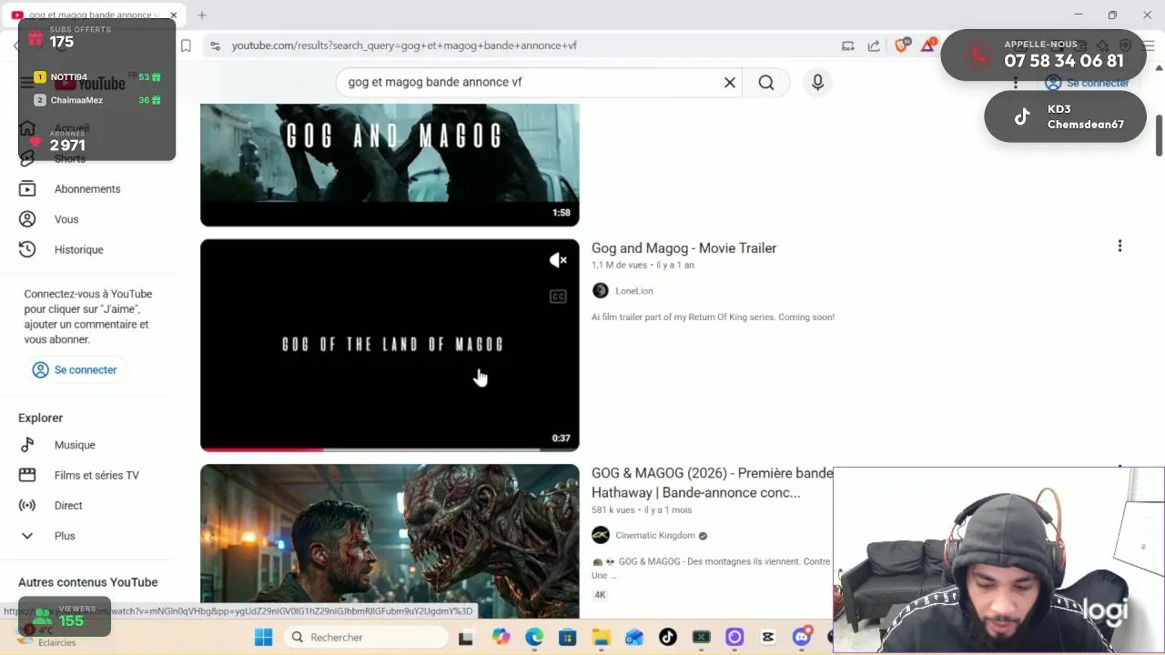Viewport: 1165px width, 655px height.
Task: Open the site settings icon beside the URL
Action: 215,45
